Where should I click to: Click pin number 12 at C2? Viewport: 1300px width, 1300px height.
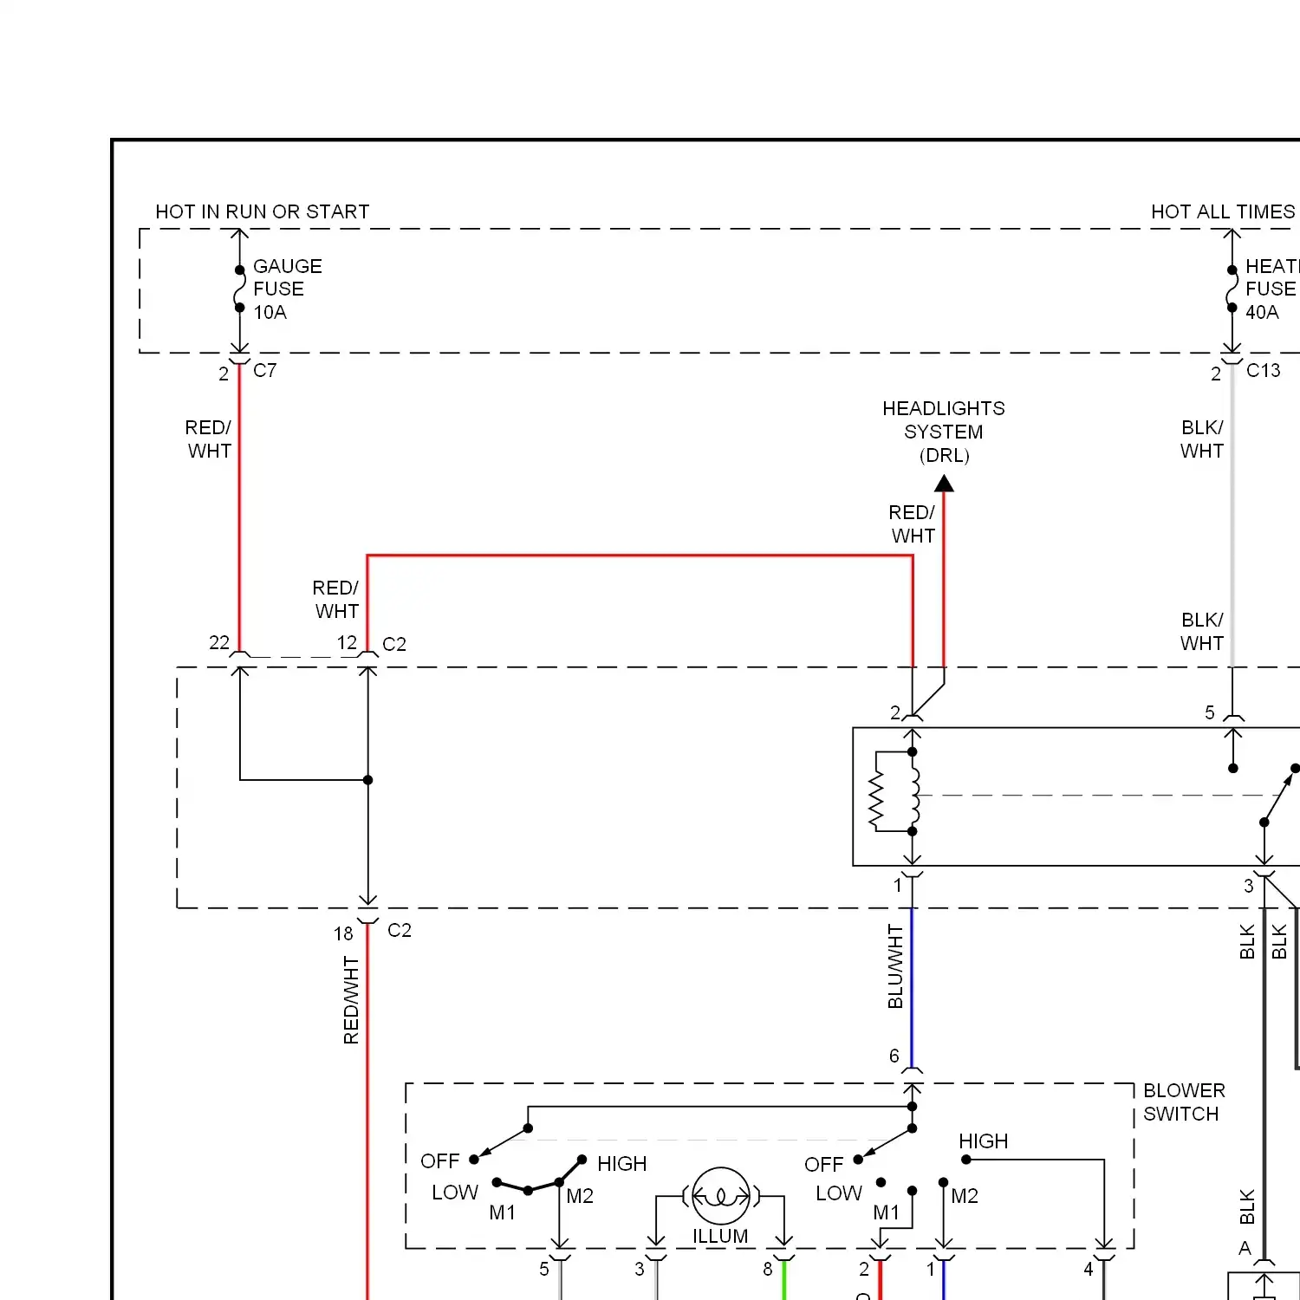point(347,642)
